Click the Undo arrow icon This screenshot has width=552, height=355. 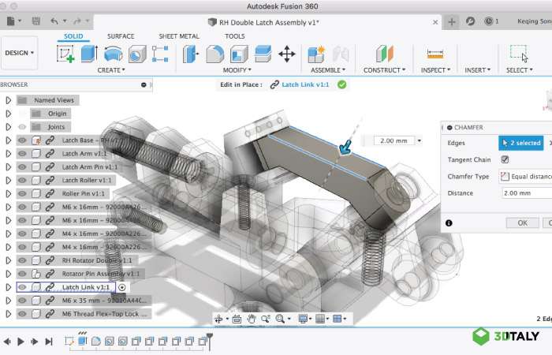[54, 21]
